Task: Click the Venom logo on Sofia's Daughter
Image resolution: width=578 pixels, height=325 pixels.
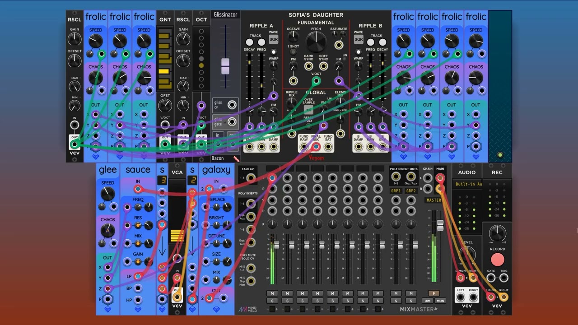Action: tap(316, 158)
